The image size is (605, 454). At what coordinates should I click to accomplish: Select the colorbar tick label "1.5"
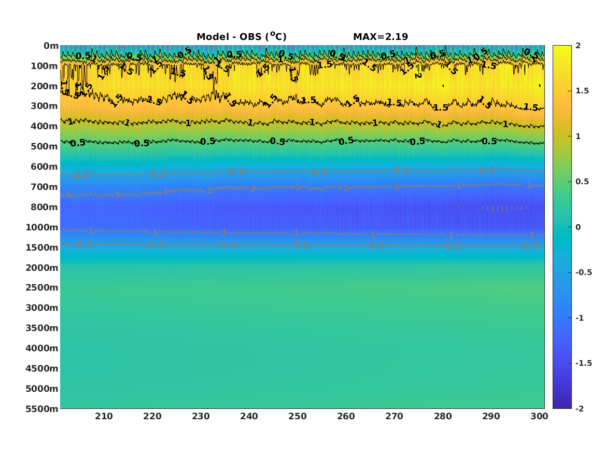[582, 91]
